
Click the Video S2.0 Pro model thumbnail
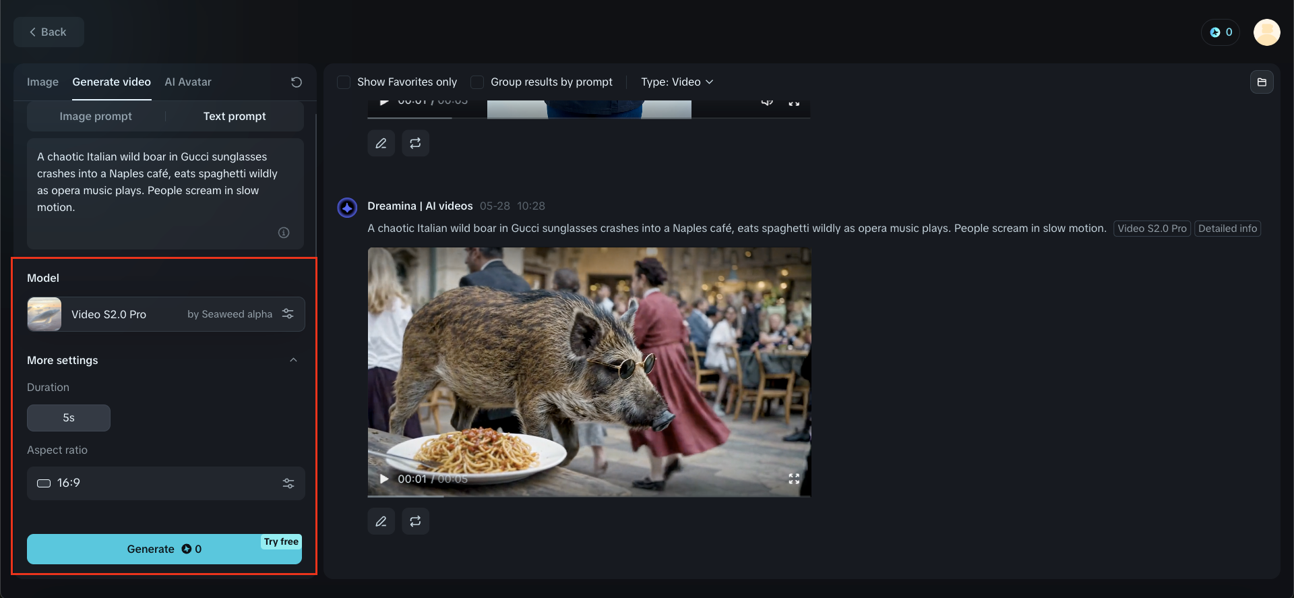pos(44,314)
